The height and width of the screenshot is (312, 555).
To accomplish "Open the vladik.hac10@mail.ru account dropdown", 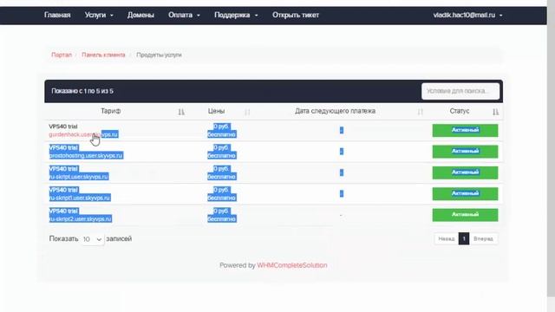I will tap(467, 16).
